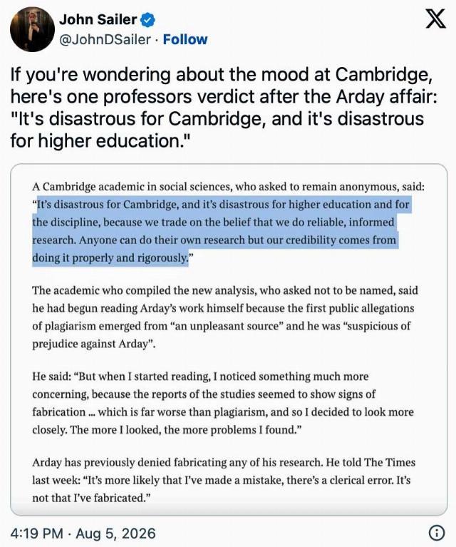Click the Aug 5, 2026 date
456x547 pixels.
[115, 533]
